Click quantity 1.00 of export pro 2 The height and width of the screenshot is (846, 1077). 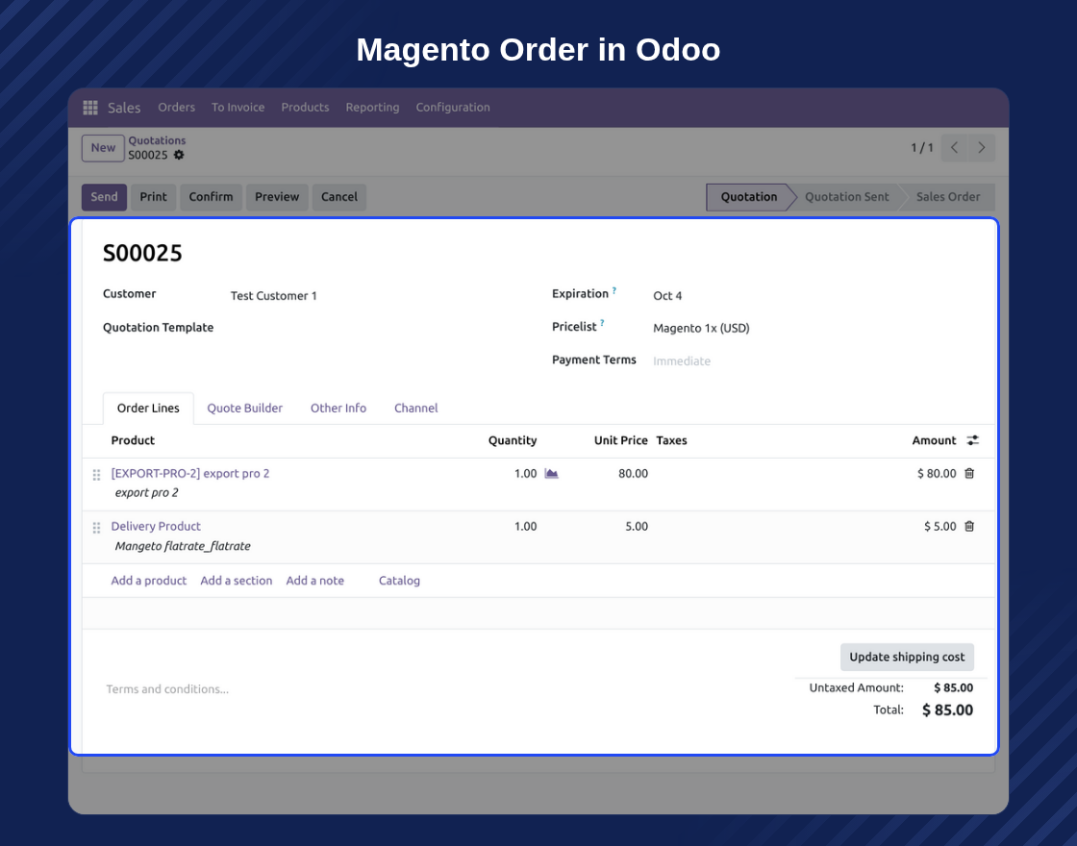tap(525, 473)
